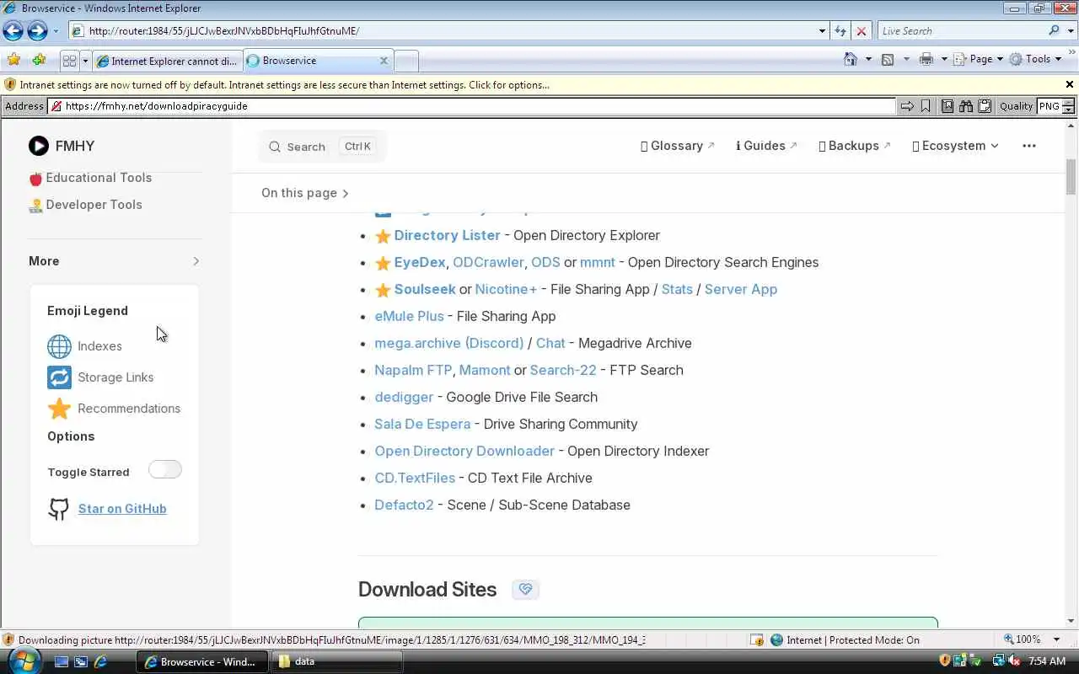Image resolution: width=1079 pixels, height=674 pixels.
Task: Click the GitHub octocat icon
Action: coord(58,509)
